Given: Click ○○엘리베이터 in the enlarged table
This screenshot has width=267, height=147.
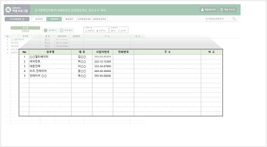Looking at the screenshot, I should tap(39, 57).
